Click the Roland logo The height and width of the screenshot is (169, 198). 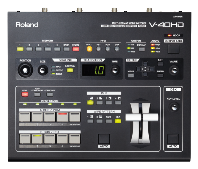tap(27, 25)
